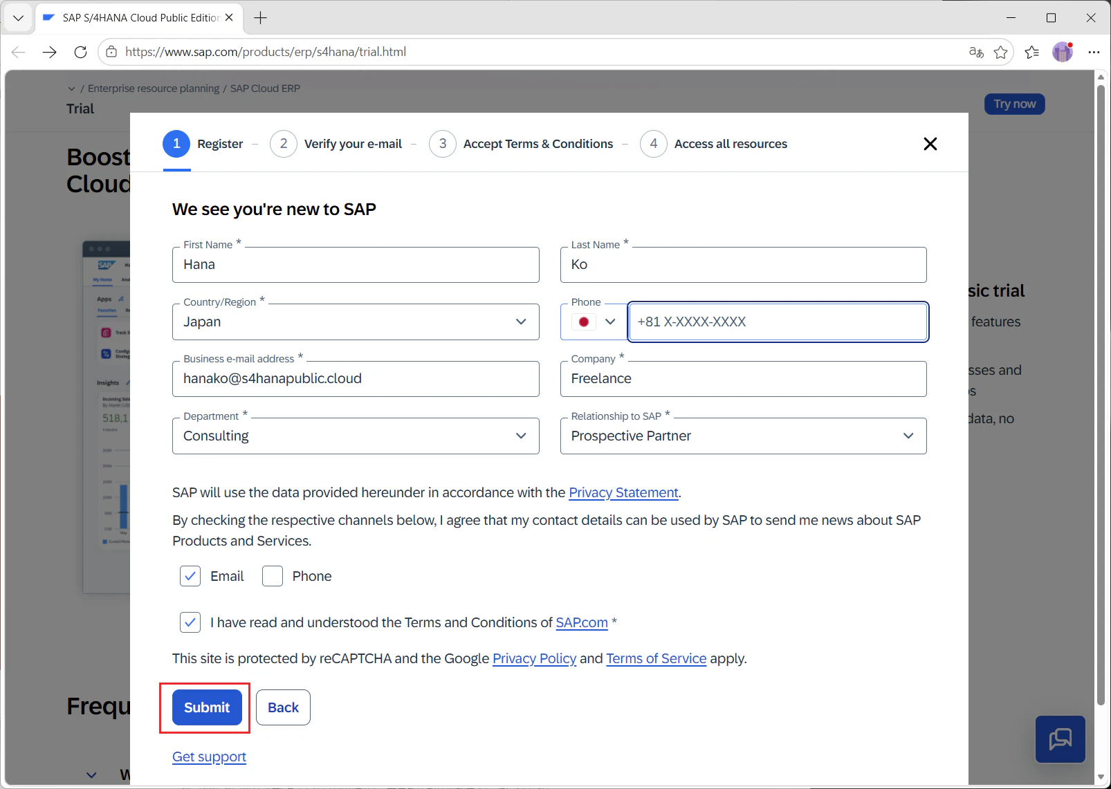The image size is (1111, 789).
Task: Click the browser address bar URL
Action: pos(266,52)
